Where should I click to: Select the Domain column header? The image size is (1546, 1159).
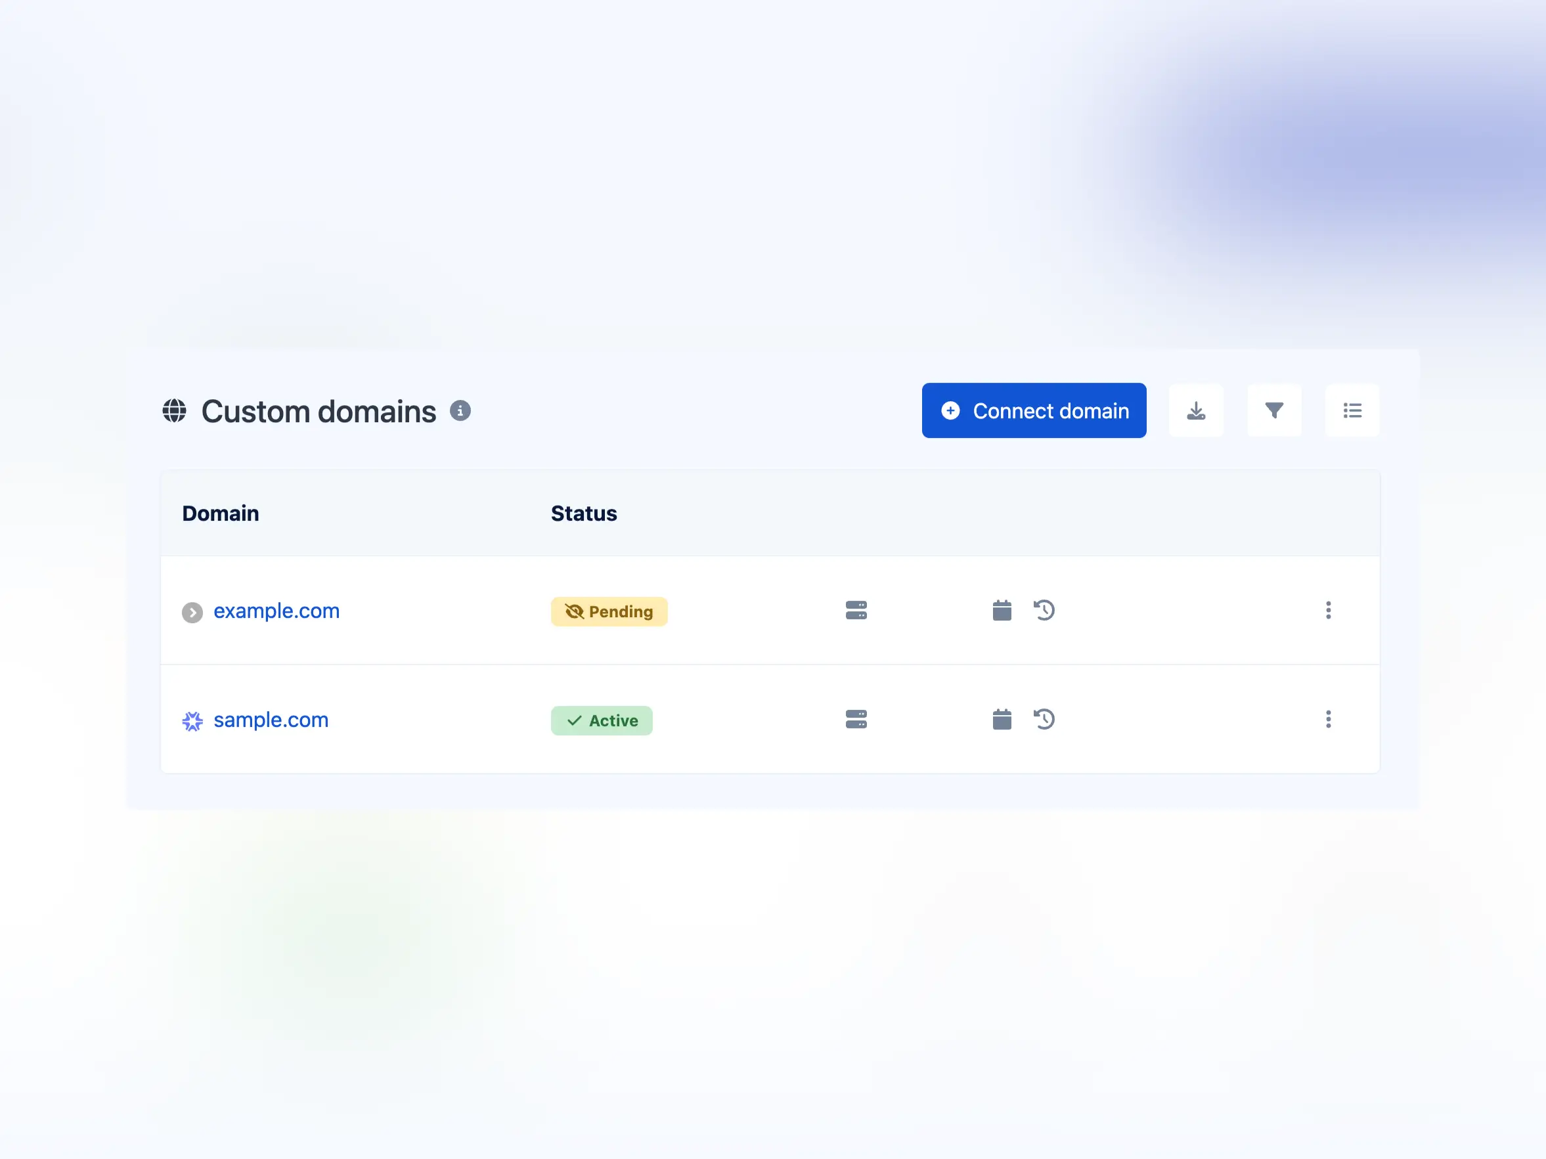[220, 513]
